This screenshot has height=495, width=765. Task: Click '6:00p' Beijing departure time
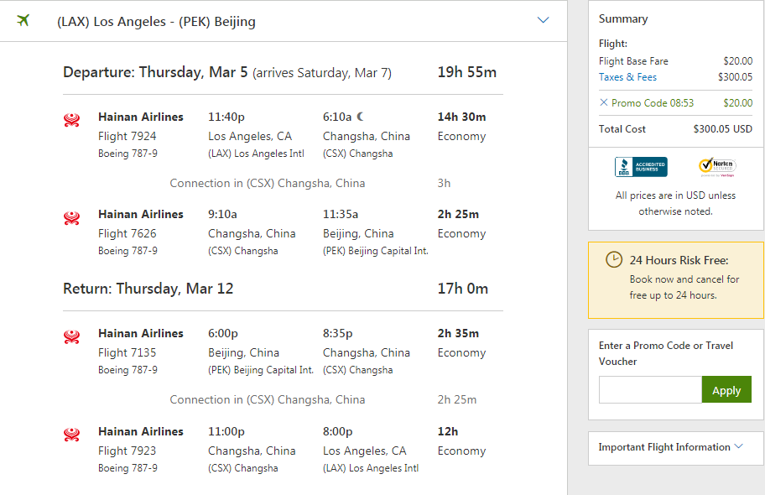click(x=223, y=333)
